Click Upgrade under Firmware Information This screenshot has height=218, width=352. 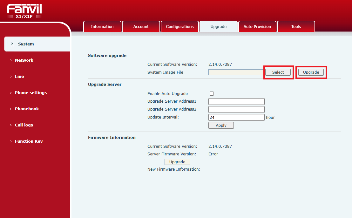click(177, 162)
